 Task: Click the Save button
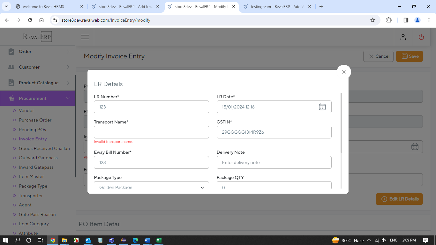point(409,56)
